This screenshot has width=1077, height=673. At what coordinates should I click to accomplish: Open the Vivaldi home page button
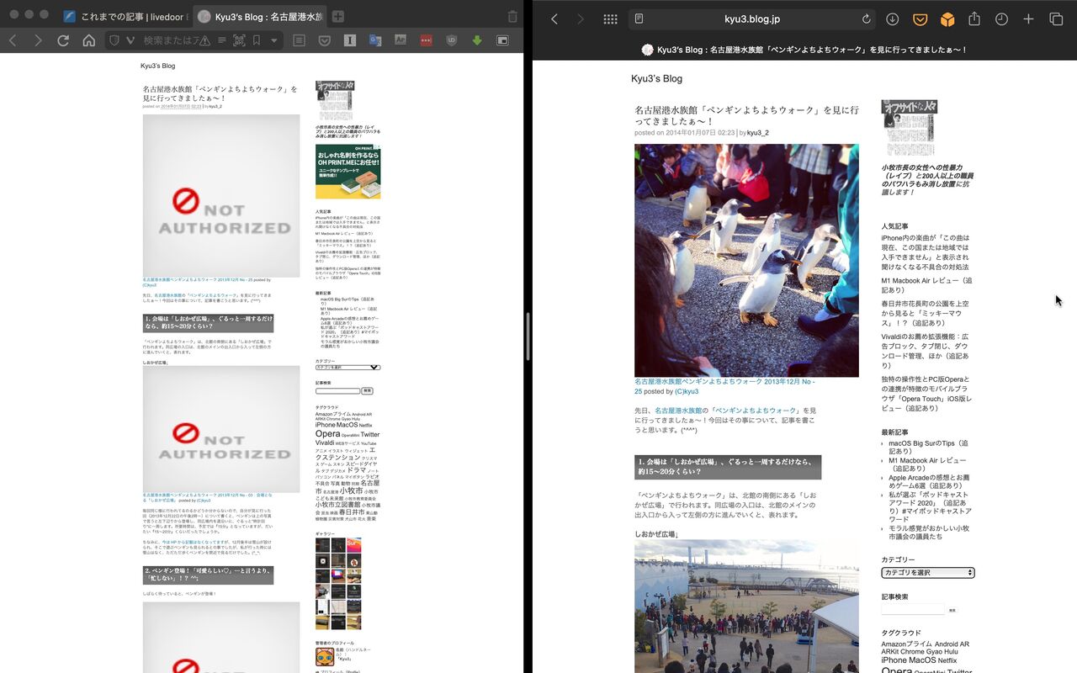click(88, 40)
